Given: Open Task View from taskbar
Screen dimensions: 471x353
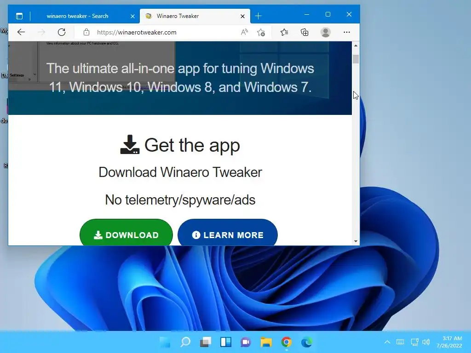Looking at the screenshot, I should 206,342.
